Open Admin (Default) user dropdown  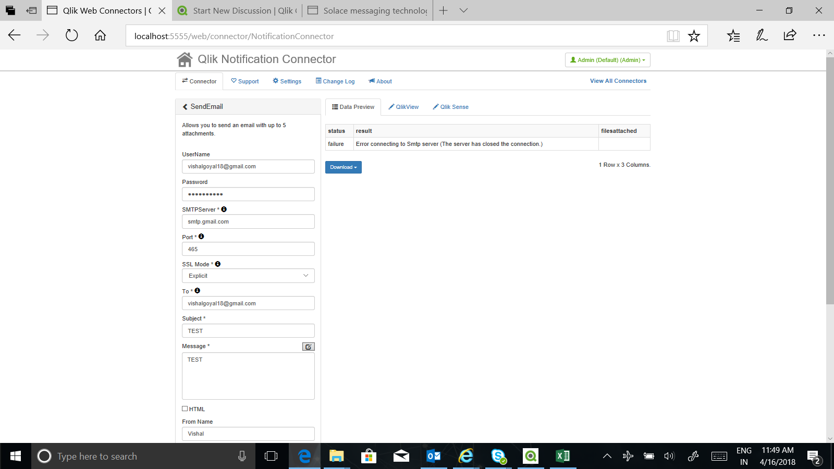(x=608, y=60)
